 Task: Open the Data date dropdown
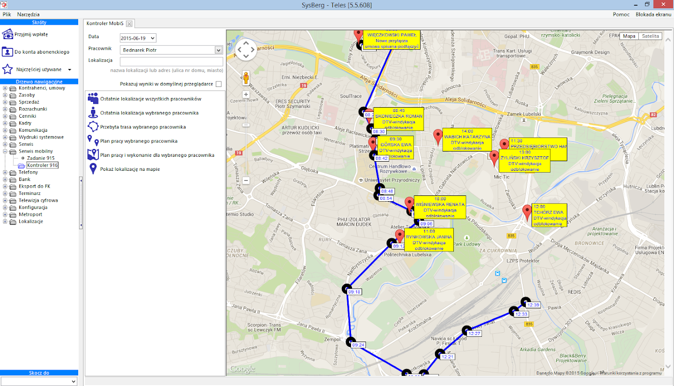point(153,38)
